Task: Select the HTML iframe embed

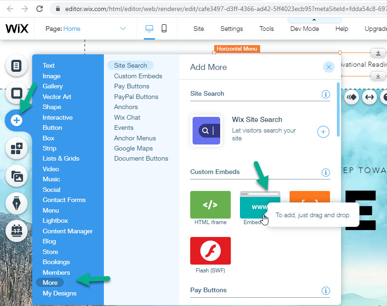Action: click(211, 205)
